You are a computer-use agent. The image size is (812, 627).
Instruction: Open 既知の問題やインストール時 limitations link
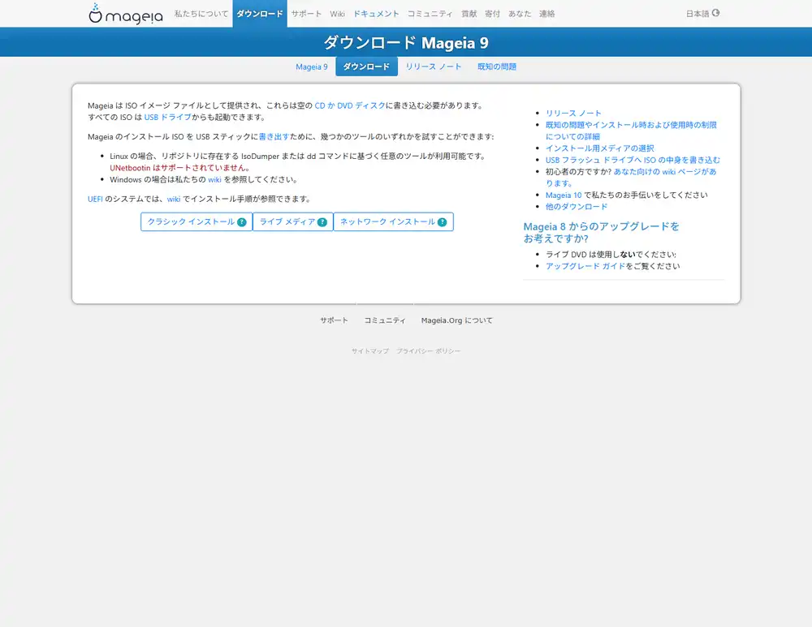pos(631,131)
